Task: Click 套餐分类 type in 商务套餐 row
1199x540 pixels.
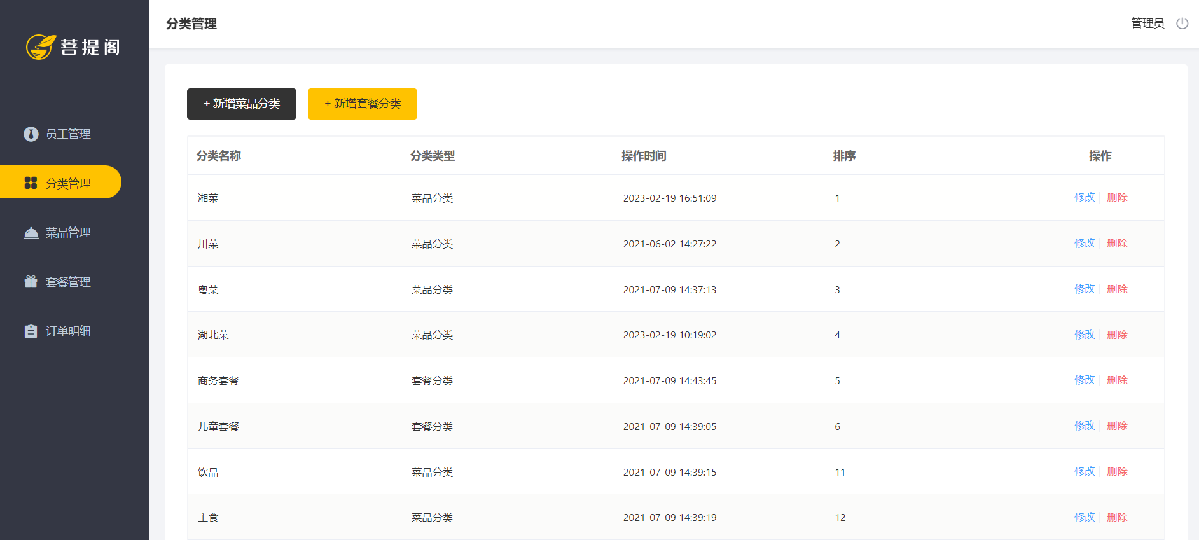Action: coord(432,381)
